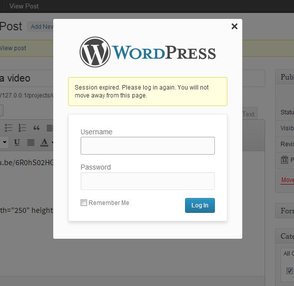Click the WordPress logo in dialog

point(148,52)
